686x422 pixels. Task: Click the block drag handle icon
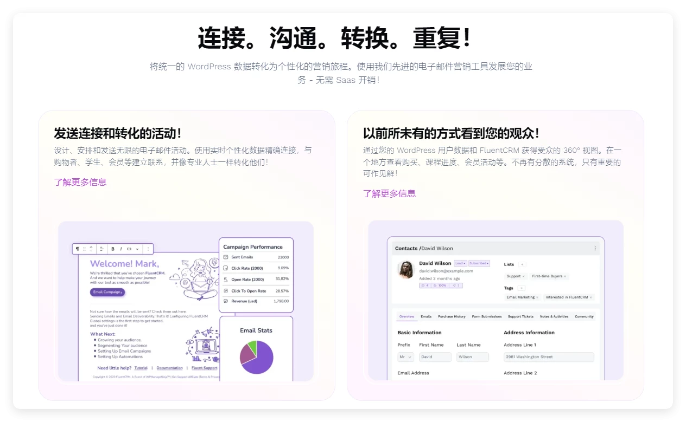pyautogui.click(x=84, y=249)
